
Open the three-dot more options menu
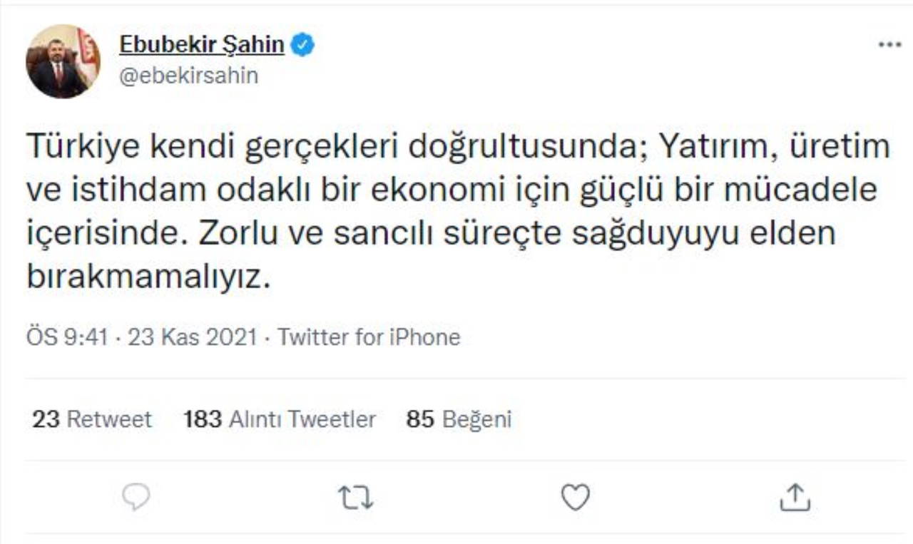click(x=889, y=46)
